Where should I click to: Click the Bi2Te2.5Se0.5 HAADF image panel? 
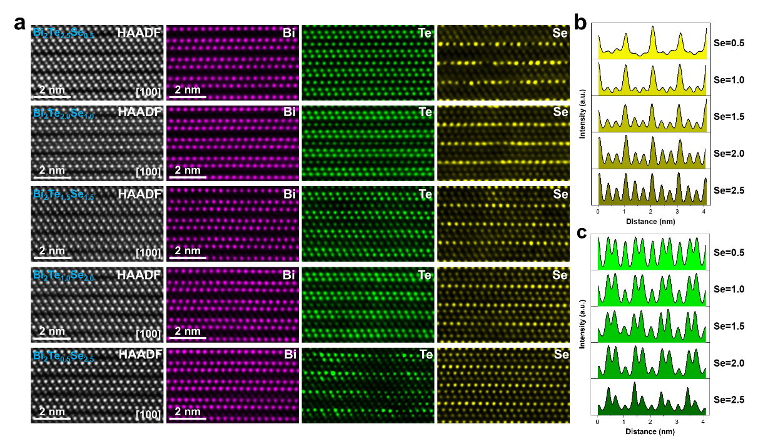(97, 62)
